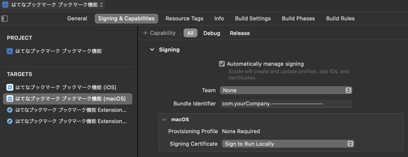
Task: Switch to the General tab
Action: point(77,19)
